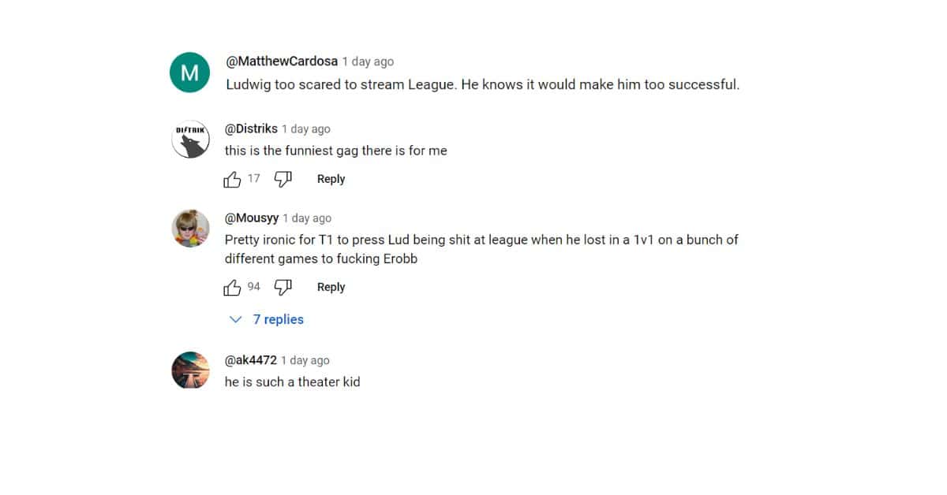The image size is (947, 495).
Task: Expand the 7 replies thread
Action: [x=267, y=319]
